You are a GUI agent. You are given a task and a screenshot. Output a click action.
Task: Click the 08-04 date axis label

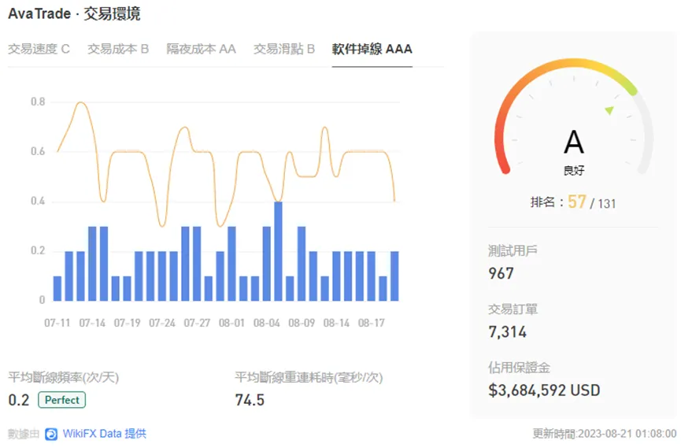(x=267, y=324)
